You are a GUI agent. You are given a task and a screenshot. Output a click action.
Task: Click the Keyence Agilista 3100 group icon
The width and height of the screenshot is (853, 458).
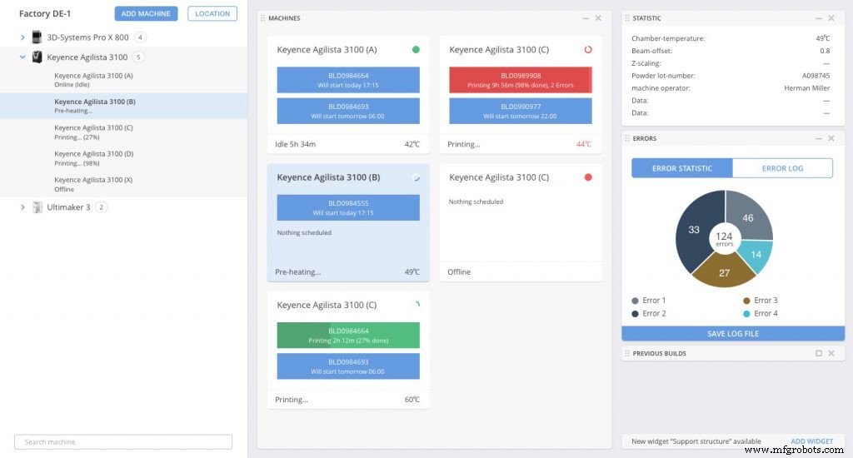coord(37,57)
